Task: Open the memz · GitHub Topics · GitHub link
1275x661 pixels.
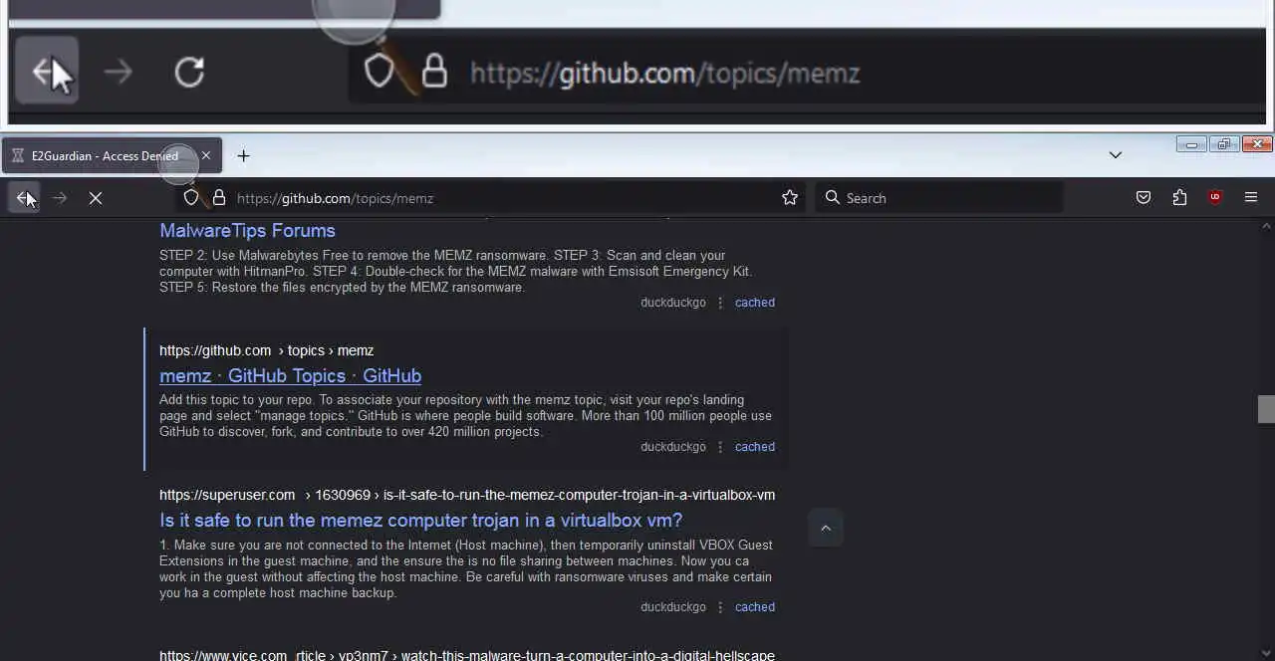Action: [290, 375]
